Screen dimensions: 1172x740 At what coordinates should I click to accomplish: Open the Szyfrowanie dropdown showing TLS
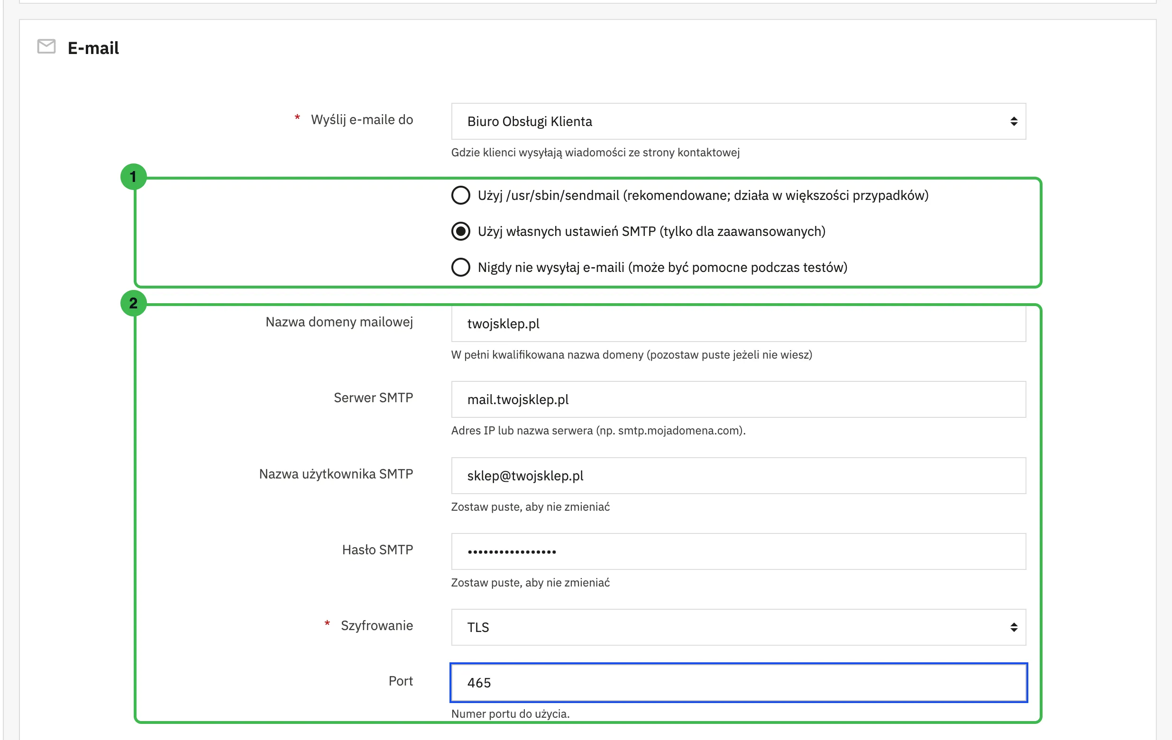point(738,627)
